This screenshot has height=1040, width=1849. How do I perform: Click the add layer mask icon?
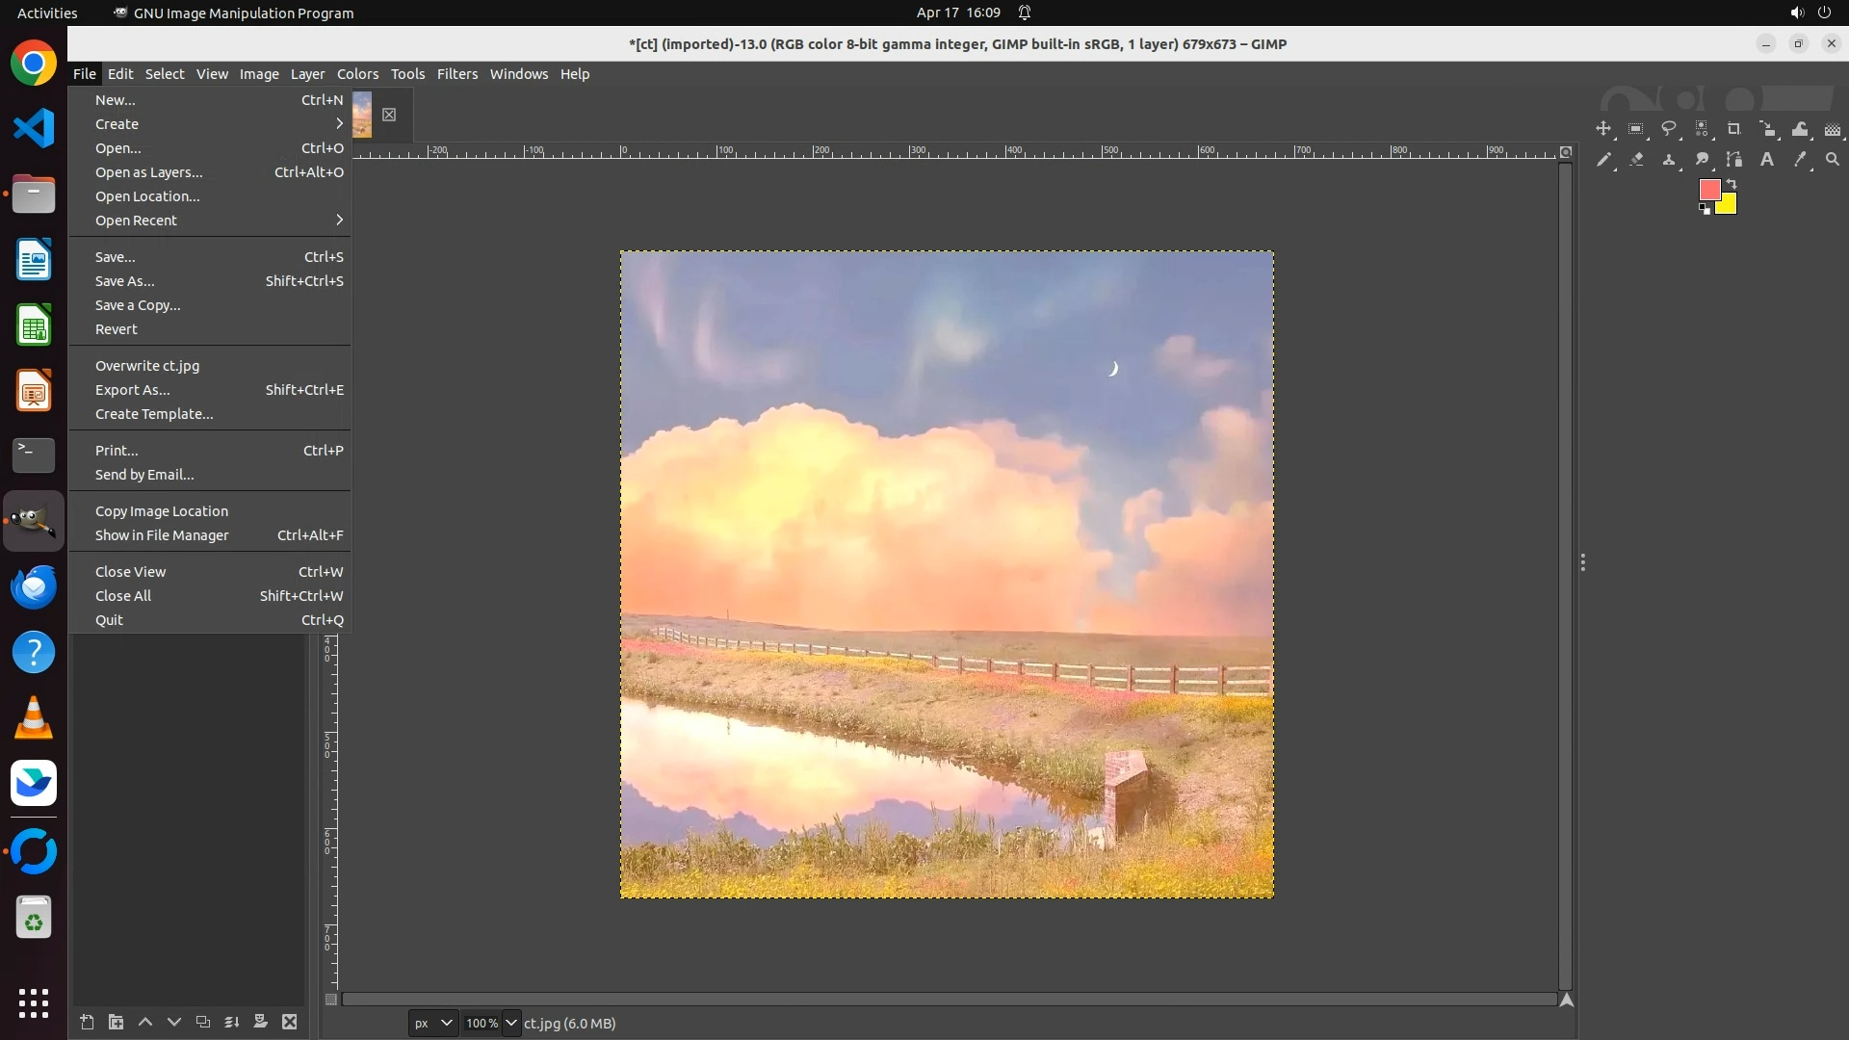(x=260, y=1023)
